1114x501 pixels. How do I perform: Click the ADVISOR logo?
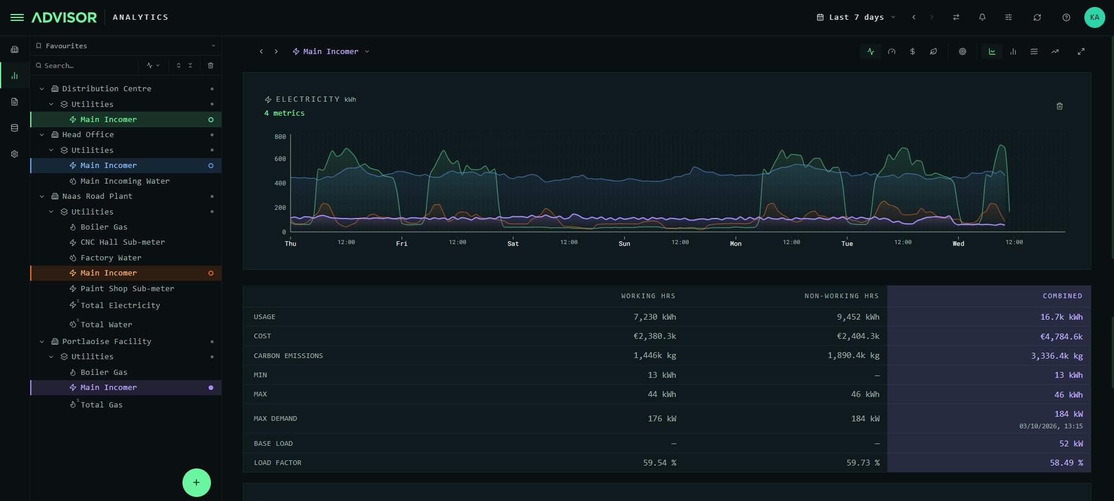[64, 17]
